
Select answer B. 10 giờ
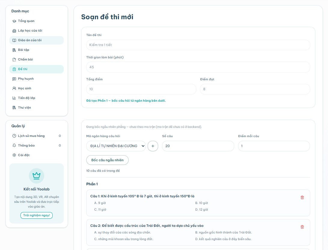(201, 203)
